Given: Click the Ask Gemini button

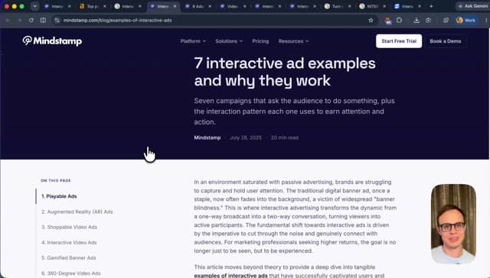Looking at the screenshot, I should tap(473, 6).
